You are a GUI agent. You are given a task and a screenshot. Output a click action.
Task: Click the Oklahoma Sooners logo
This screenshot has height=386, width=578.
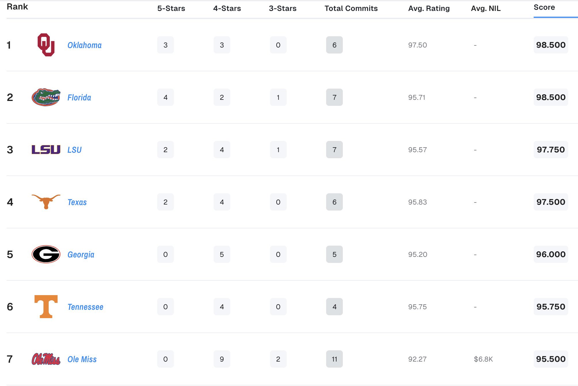46,45
